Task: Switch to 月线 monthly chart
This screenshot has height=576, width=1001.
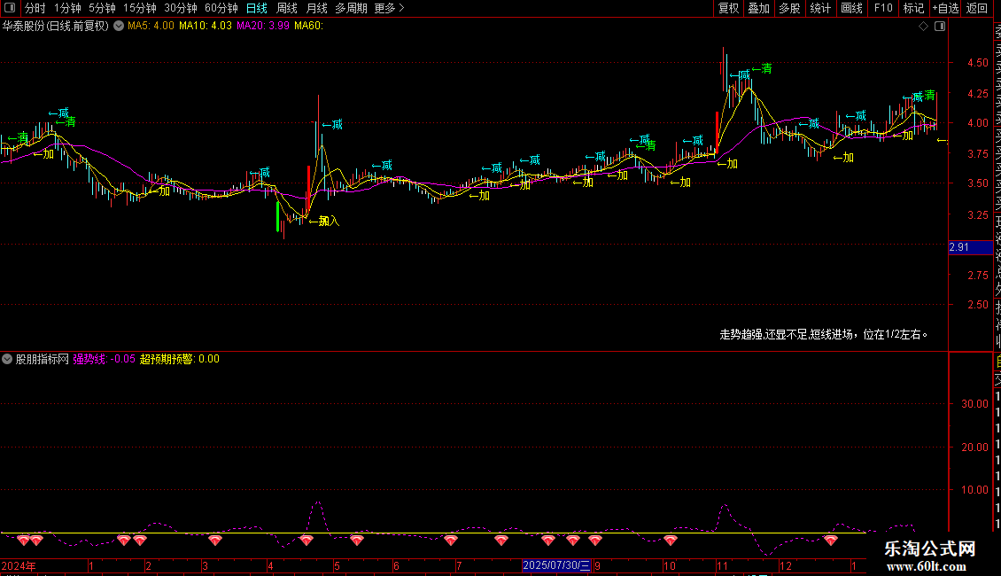Action: (316, 8)
